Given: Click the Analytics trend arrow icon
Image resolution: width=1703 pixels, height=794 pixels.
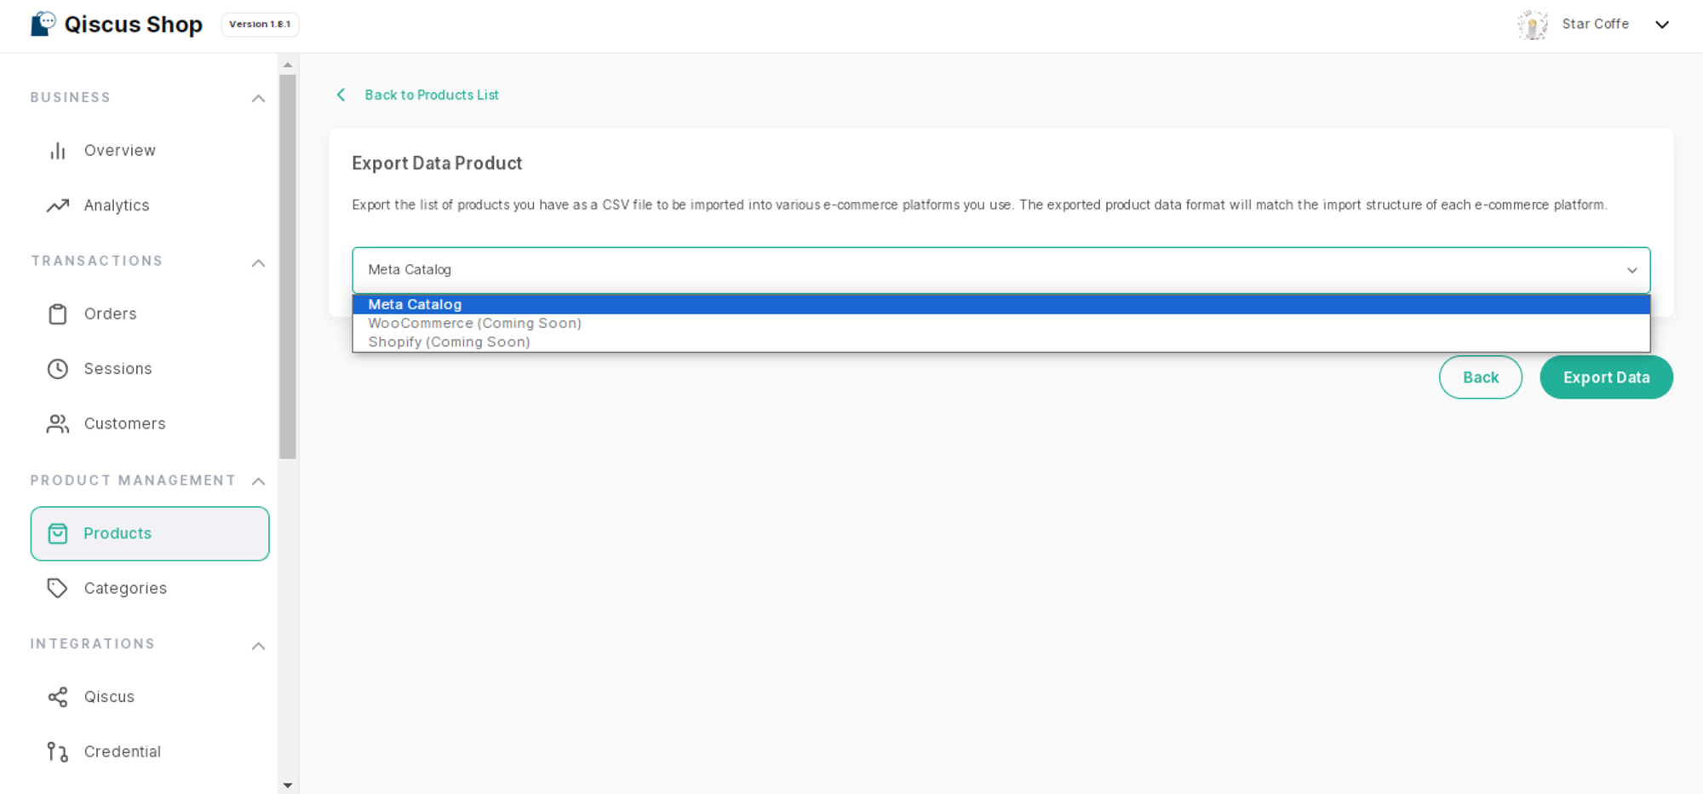Looking at the screenshot, I should click(x=57, y=205).
